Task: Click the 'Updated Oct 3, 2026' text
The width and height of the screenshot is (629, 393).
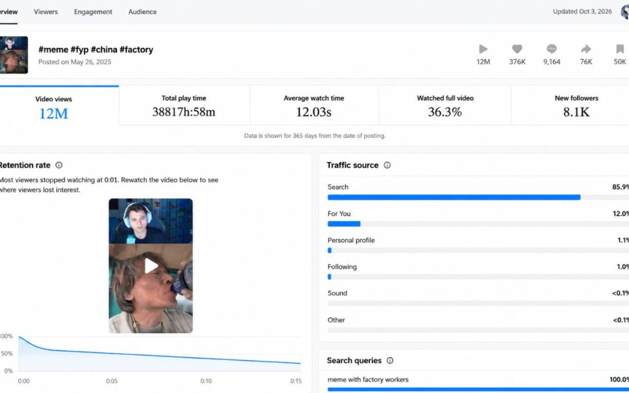Action: (x=582, y=12)
